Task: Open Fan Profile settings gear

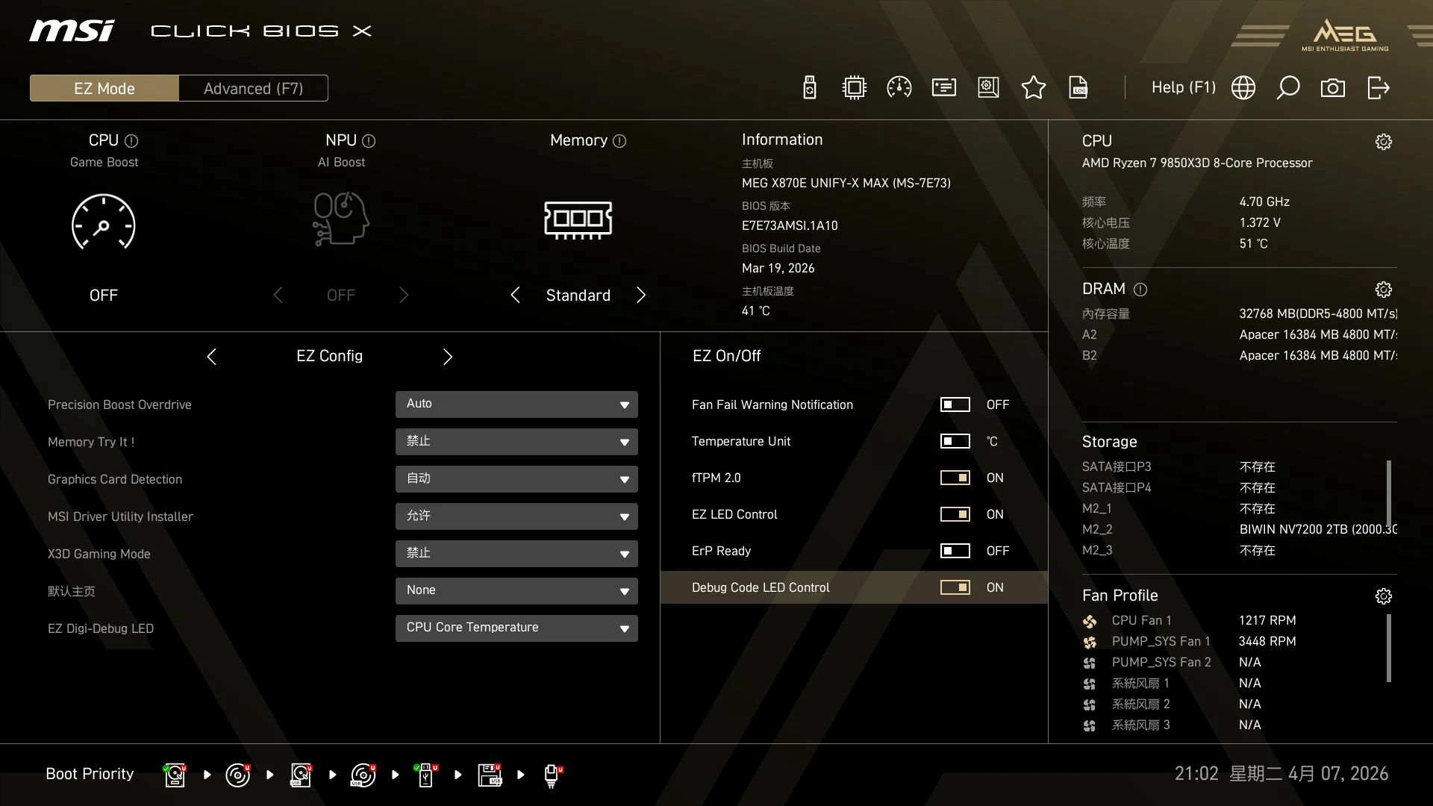Action: 1383,596
